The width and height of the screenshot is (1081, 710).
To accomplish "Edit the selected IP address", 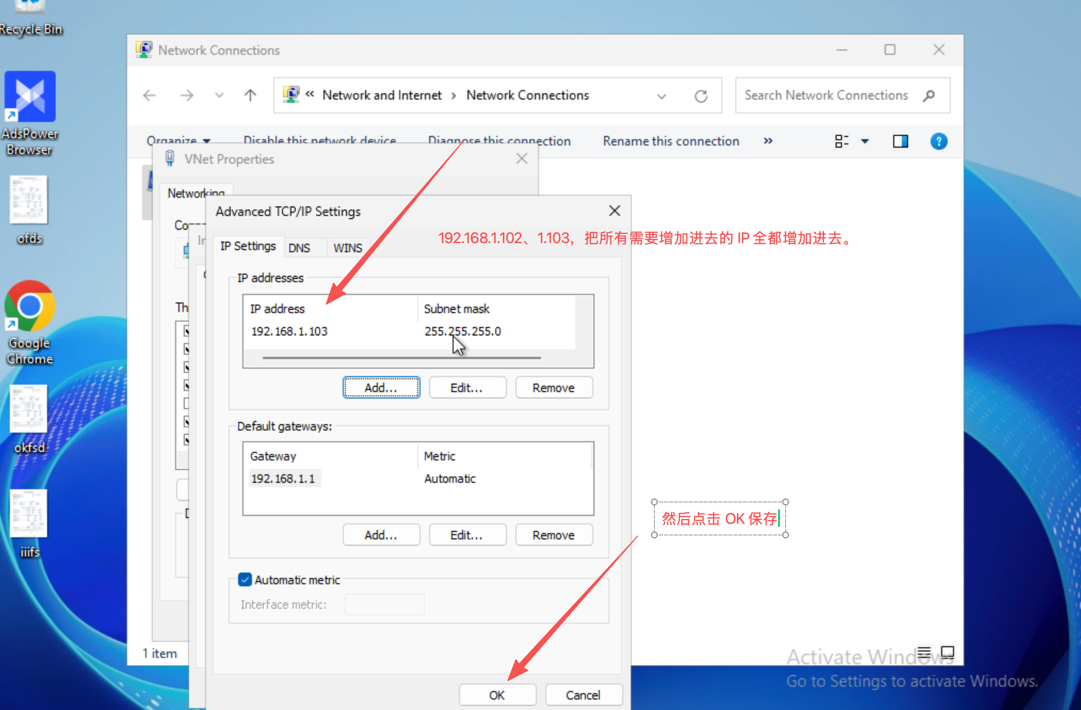I will coord(467,388).
